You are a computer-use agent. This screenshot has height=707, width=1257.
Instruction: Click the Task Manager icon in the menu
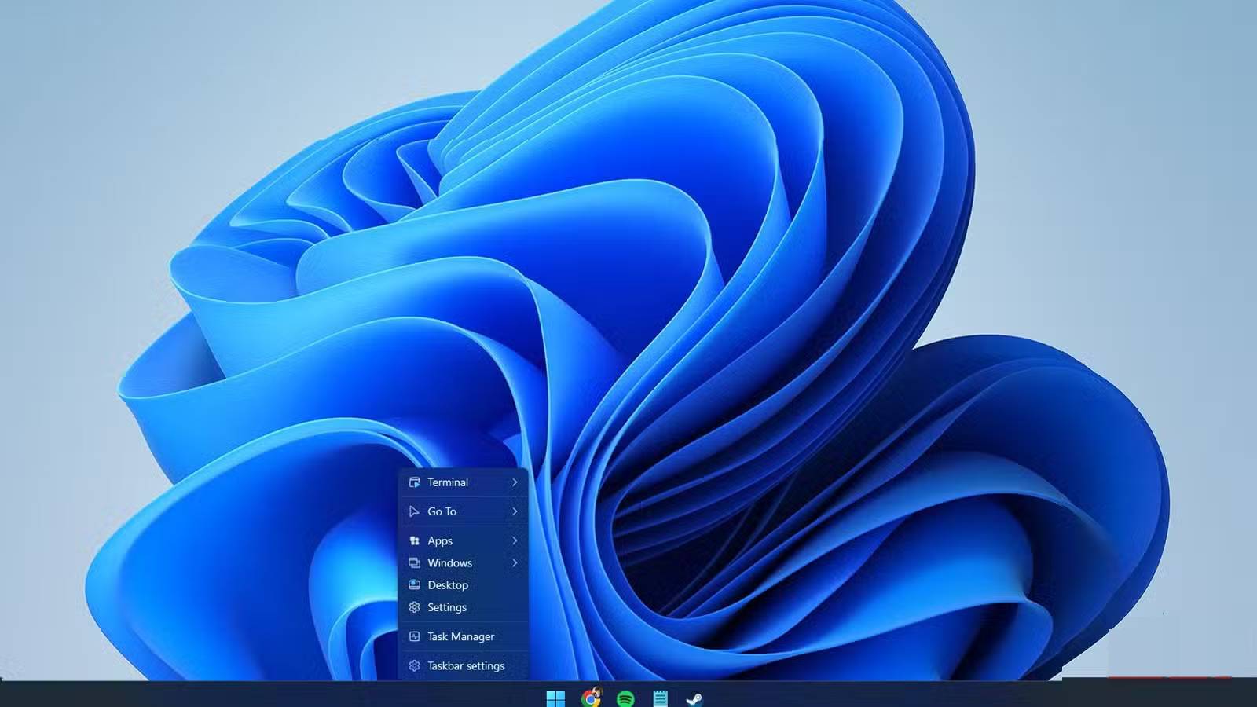click(x=414, y=636)
